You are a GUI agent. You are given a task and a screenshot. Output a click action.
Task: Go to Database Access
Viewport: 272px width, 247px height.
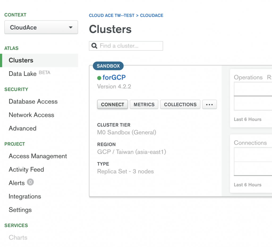tap(33, 102)
